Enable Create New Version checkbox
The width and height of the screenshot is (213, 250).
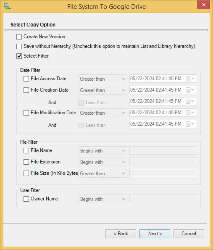[19, 37]
